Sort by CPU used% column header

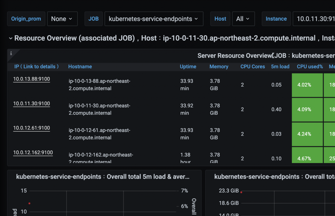(309, 67)
